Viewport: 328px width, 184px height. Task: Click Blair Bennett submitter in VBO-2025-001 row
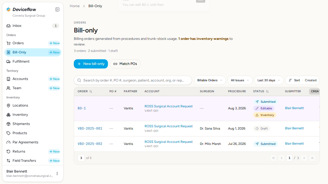pyautogui.click(x=294, y=128)
